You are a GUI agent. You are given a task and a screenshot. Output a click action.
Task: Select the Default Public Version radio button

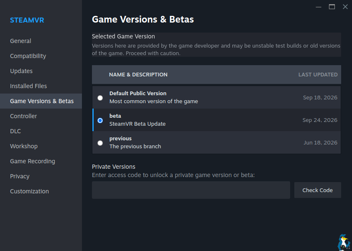pos(100,98)
